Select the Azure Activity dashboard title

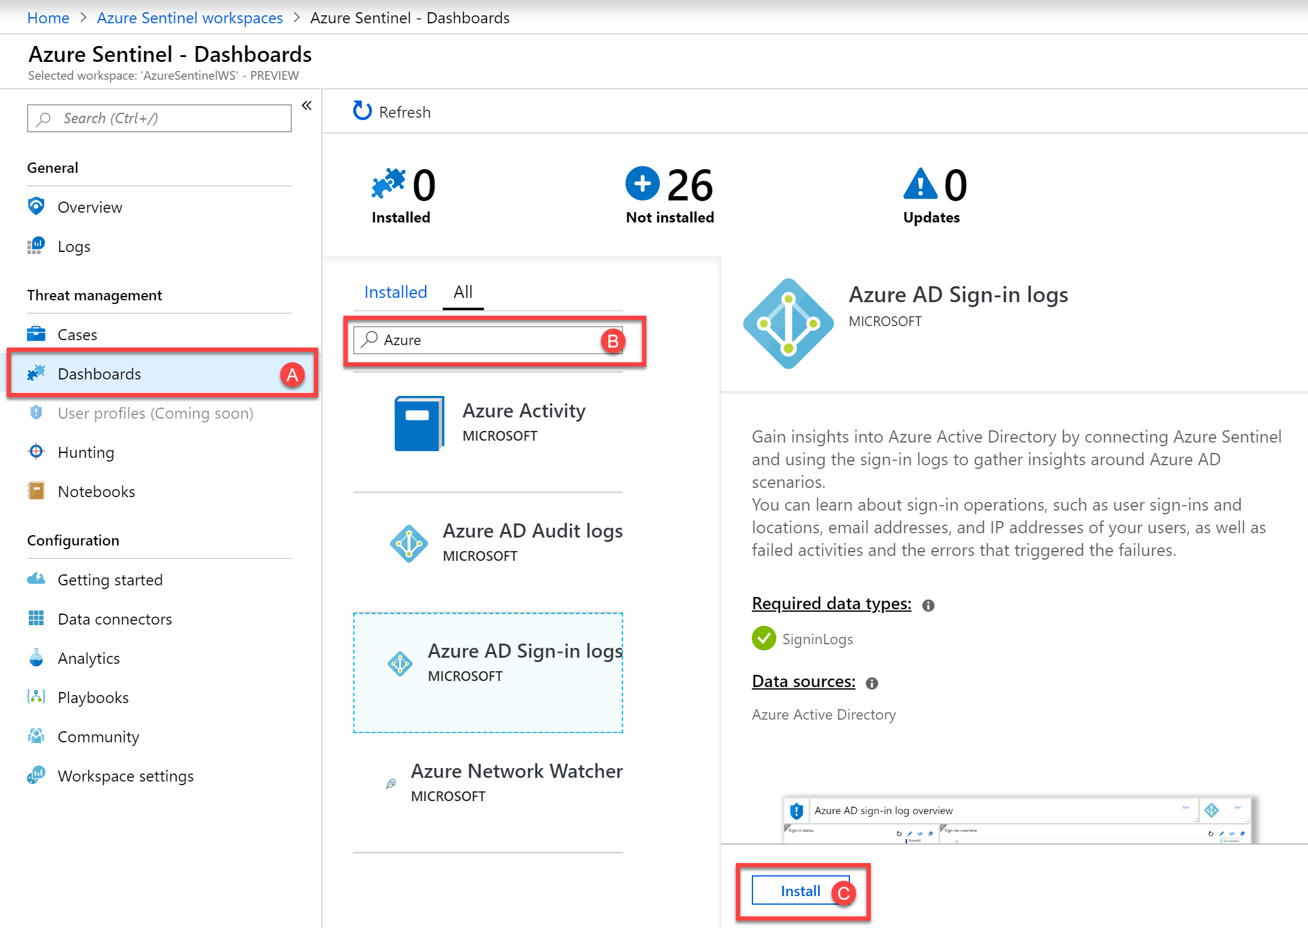[524, 410]
